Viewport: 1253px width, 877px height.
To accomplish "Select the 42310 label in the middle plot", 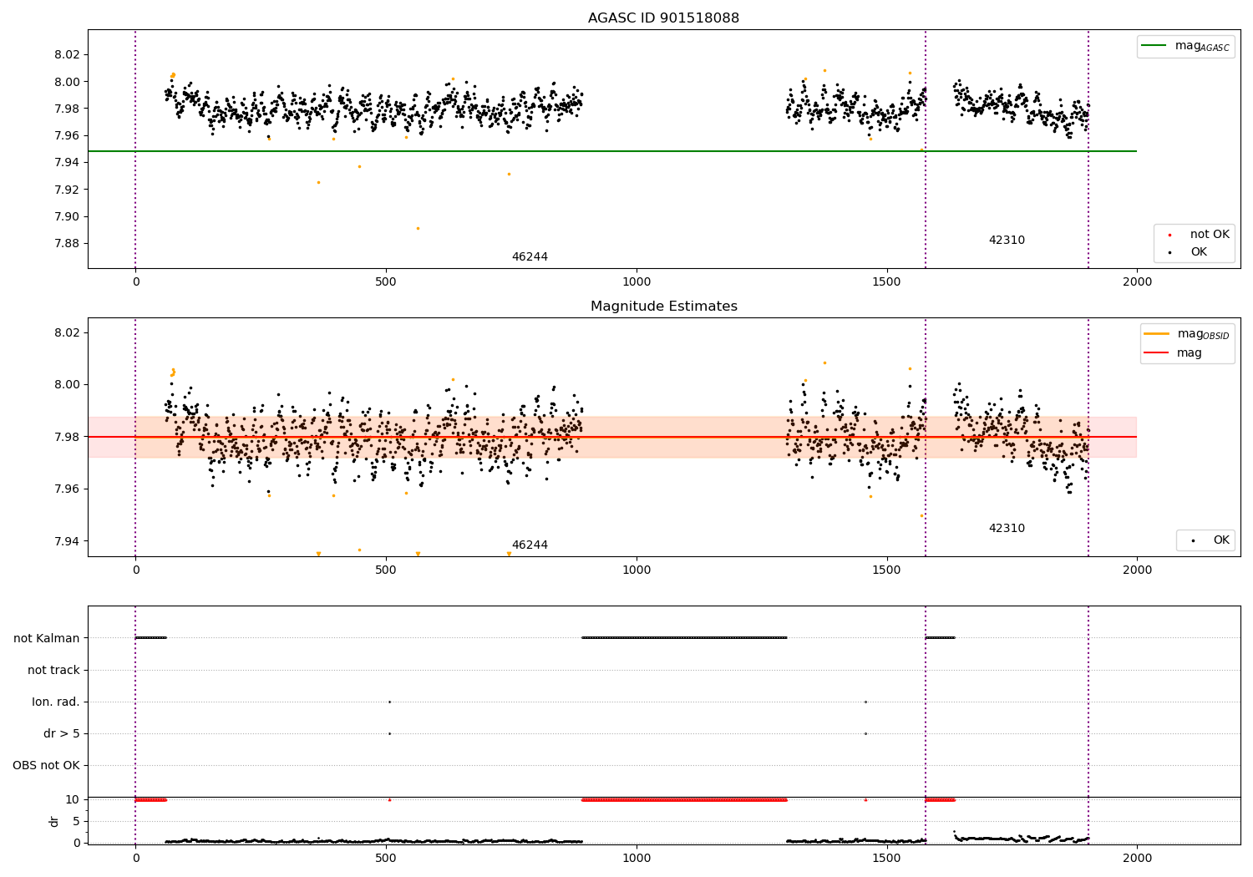I will 1007,529.
